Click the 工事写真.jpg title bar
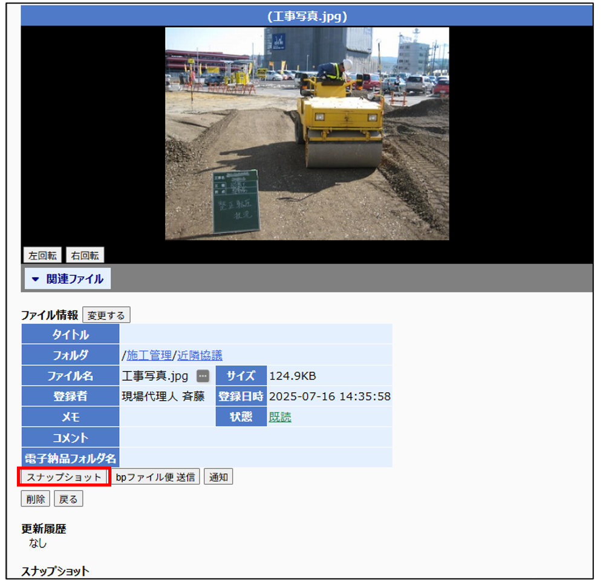Screen dimensions: 603x585 307,16
